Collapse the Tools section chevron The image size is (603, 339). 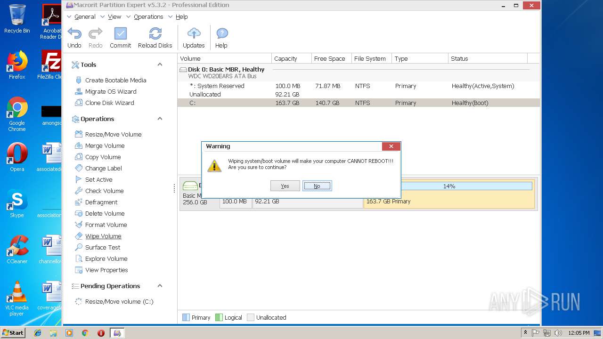[160, 65]
